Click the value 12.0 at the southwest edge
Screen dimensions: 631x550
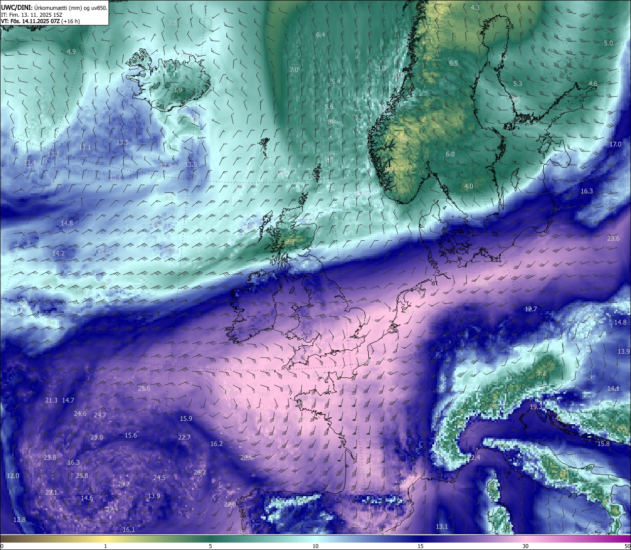[13, 476]
